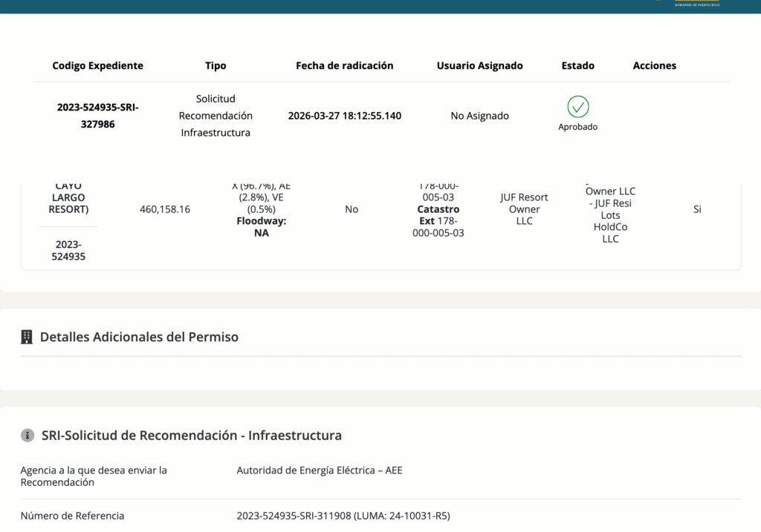The height and width of the screenshot is (532, 761).
Task: Select the Tipo column header
Action: point(216,65)
